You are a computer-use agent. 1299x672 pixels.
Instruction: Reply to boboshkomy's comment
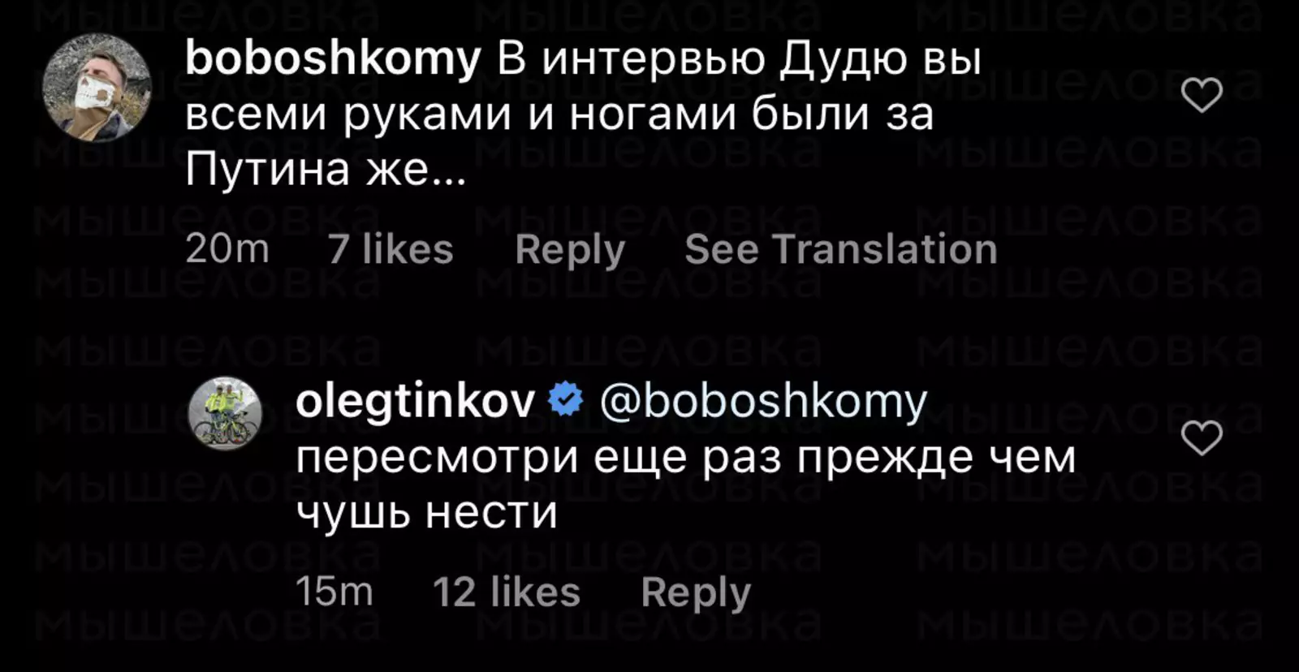[570, 249]
